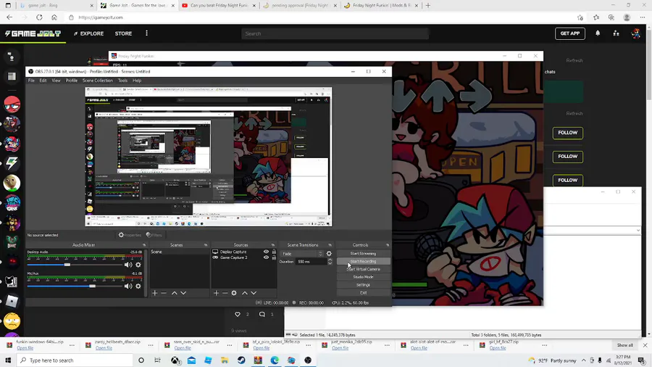652x367 pixels.
Task: Click GET APP button on Game Jolt
Action: (569, 33)
